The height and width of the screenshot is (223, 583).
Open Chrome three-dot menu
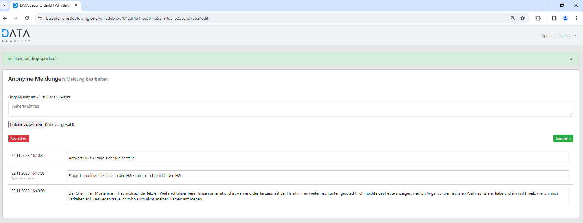[x=576, y=18]
